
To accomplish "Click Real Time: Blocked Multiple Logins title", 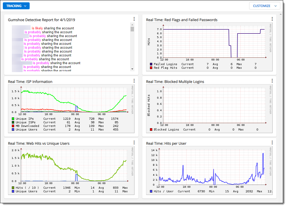I will [x=175, y=82].
